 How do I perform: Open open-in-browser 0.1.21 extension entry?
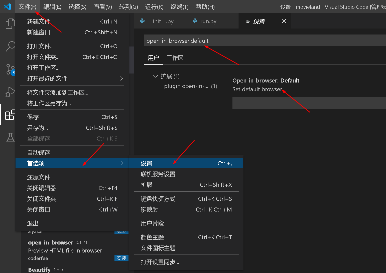[x=75, y=250]
